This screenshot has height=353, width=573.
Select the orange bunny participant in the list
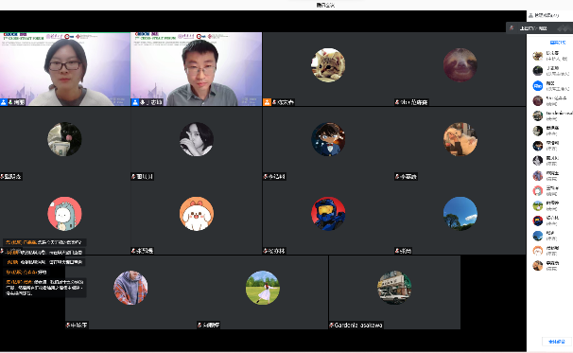tap(550, 251)
